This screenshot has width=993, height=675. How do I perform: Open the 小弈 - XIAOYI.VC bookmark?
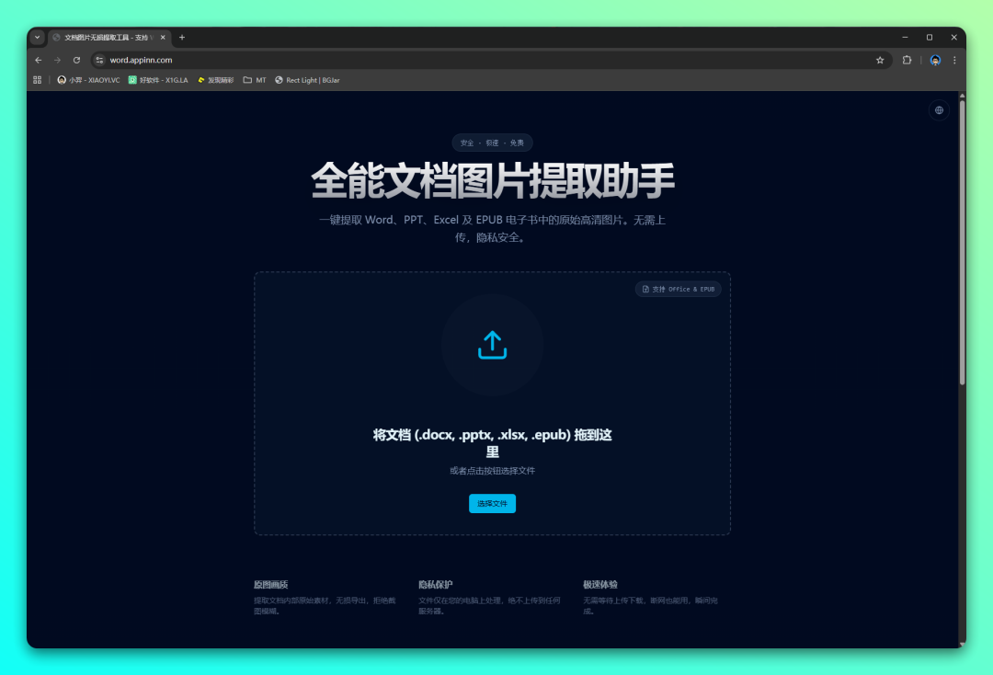coord(88,80)
